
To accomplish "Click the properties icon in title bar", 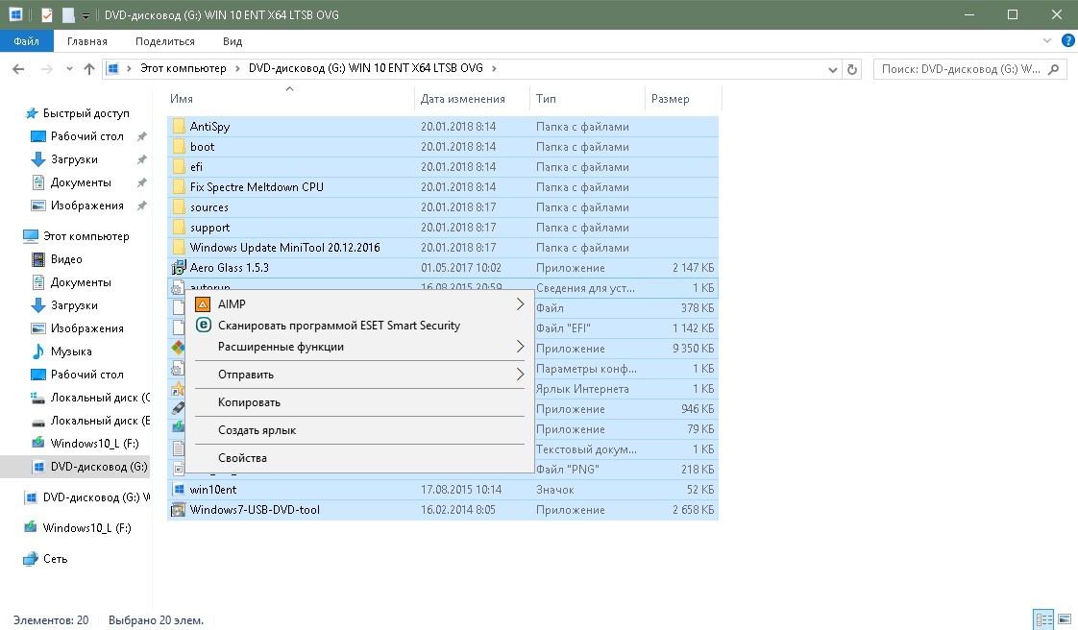I will coord(47,14).
